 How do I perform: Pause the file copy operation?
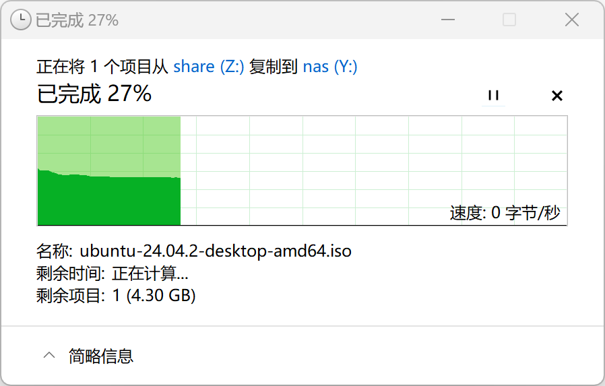tap(493, 96)
